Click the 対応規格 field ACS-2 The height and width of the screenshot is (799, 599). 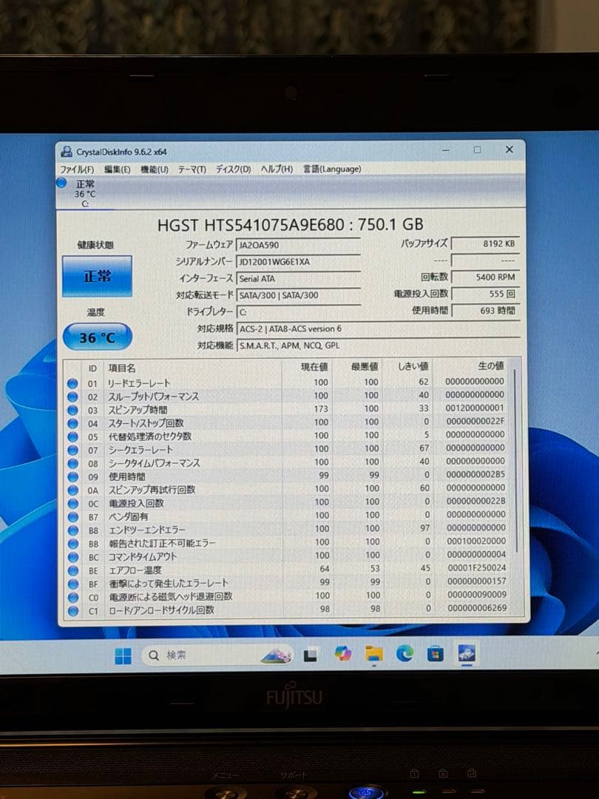point(379,328)
